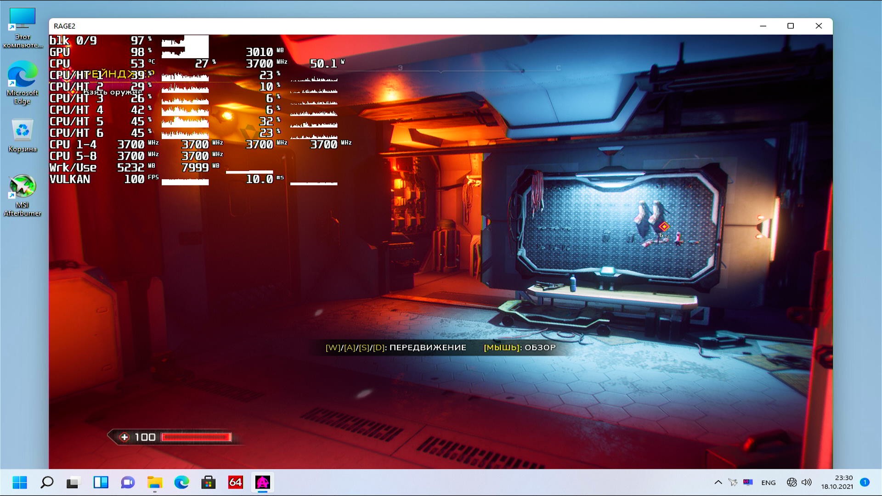Switch to RAGE 2 taskbar icon

262,482
